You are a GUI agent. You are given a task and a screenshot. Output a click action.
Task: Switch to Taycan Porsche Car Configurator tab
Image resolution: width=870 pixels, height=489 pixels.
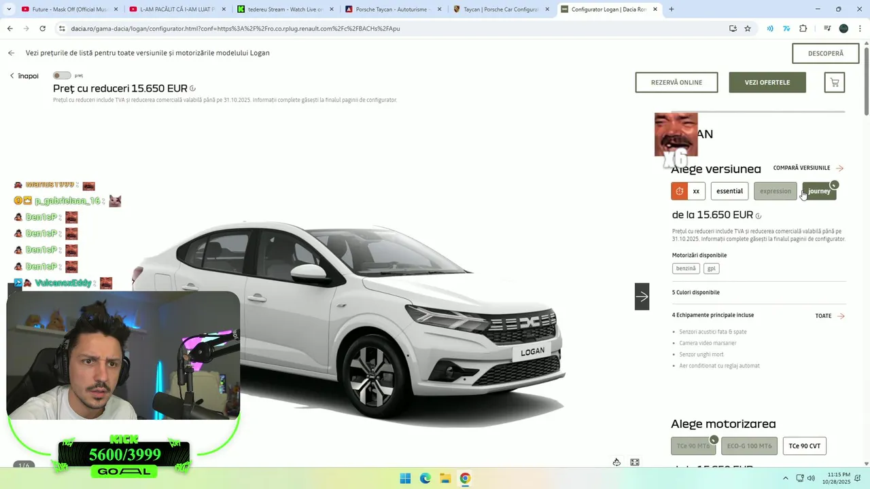501,10
